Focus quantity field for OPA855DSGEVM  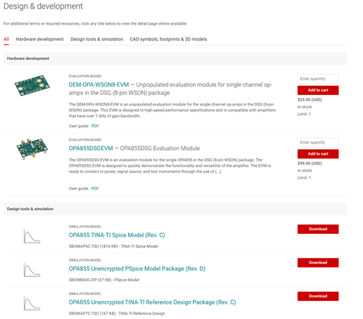click(x=318, y=142)
